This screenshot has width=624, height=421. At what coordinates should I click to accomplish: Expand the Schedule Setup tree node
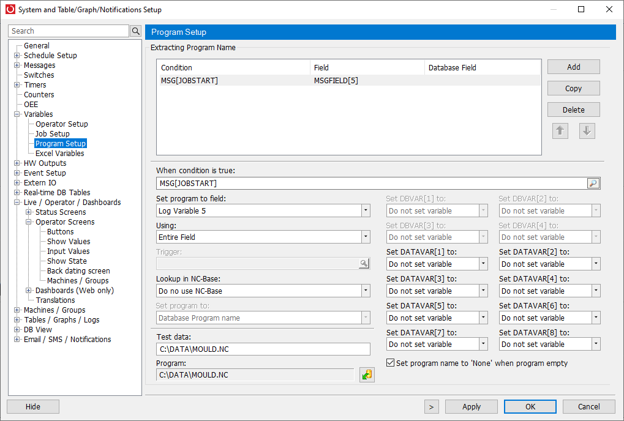(x=17, y=55)
